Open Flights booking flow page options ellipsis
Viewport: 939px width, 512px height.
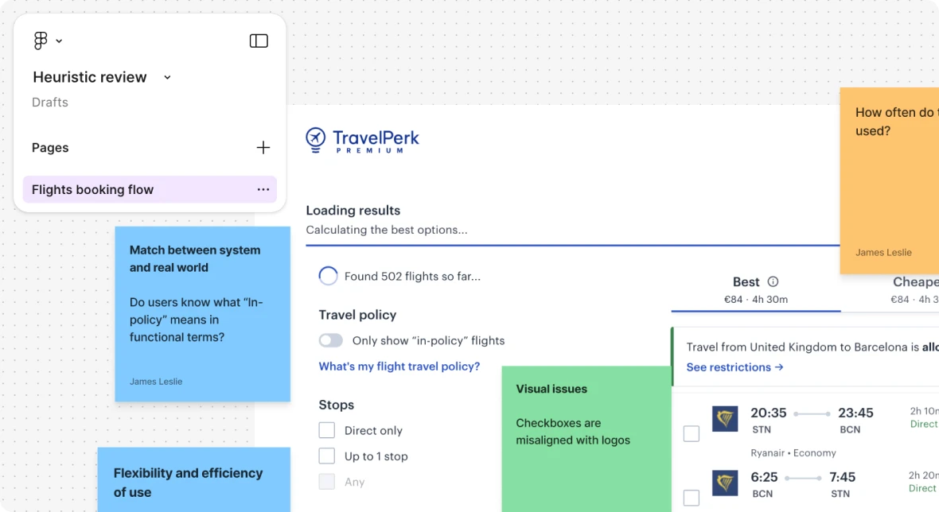[263, 189]
